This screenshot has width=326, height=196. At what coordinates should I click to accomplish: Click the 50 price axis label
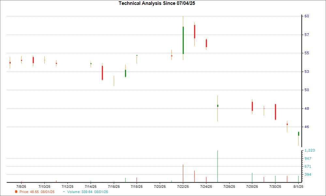[307, 90]
